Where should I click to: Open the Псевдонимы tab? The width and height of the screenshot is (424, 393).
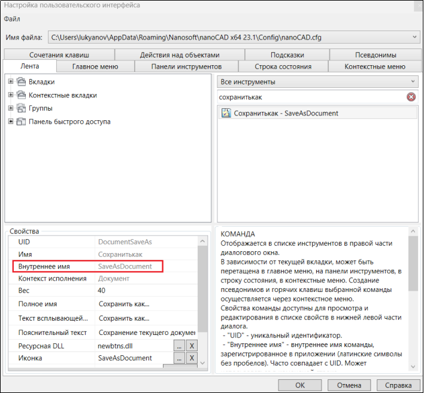click(x=375, y=55)
